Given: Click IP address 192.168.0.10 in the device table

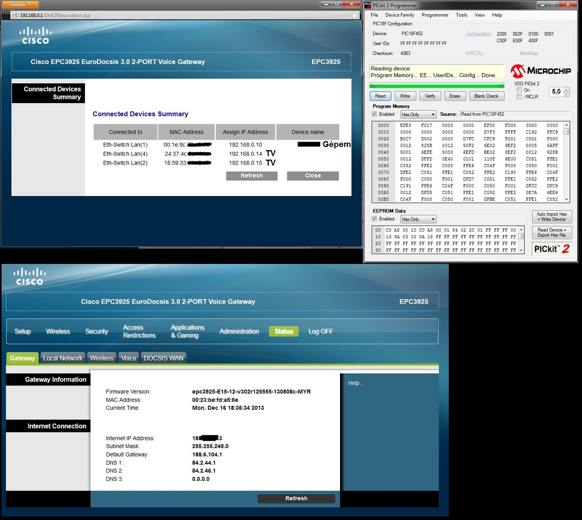Looking at the screenshot, I should (246, 145).
